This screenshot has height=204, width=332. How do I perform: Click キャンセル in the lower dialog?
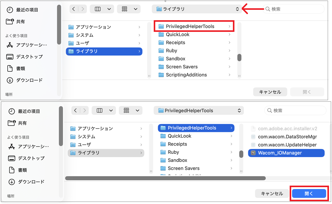[272, 193]
